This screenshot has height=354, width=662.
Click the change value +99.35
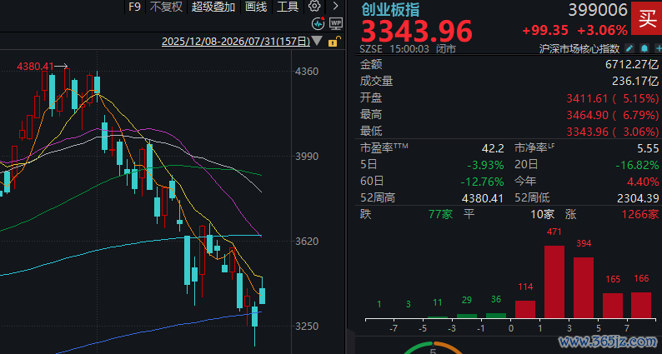tap(545, 30)
